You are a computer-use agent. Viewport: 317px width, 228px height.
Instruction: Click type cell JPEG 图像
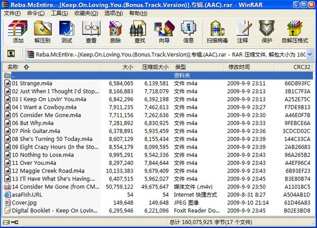186,202
